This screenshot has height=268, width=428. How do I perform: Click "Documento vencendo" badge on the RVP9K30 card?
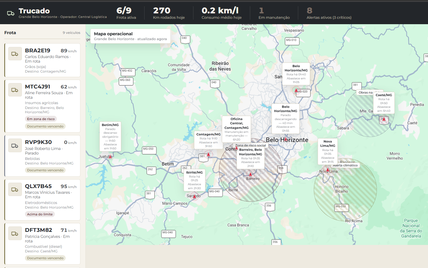(45, 170)
